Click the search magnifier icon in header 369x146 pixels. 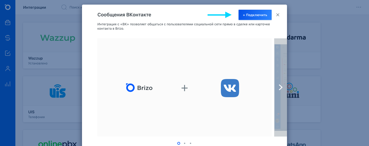(x=64, y=7)
